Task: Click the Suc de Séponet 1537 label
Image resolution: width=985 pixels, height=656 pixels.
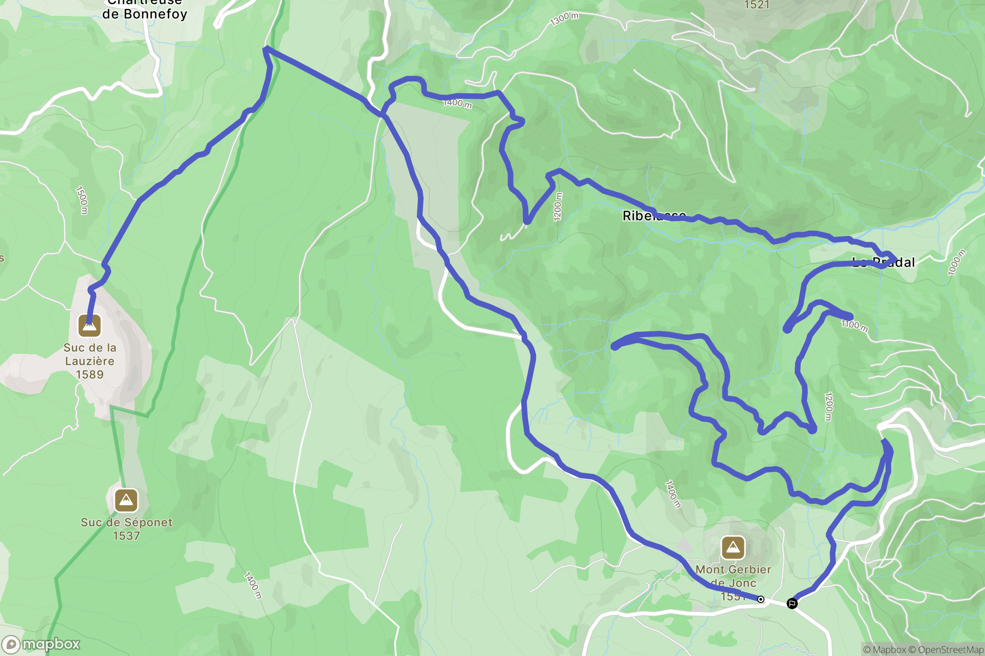Action: (x=126, y=529)
